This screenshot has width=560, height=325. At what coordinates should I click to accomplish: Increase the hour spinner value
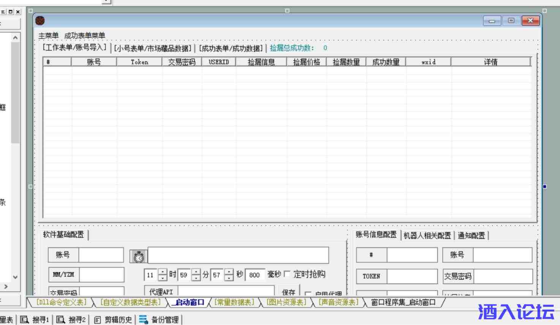tap(163, 272)
